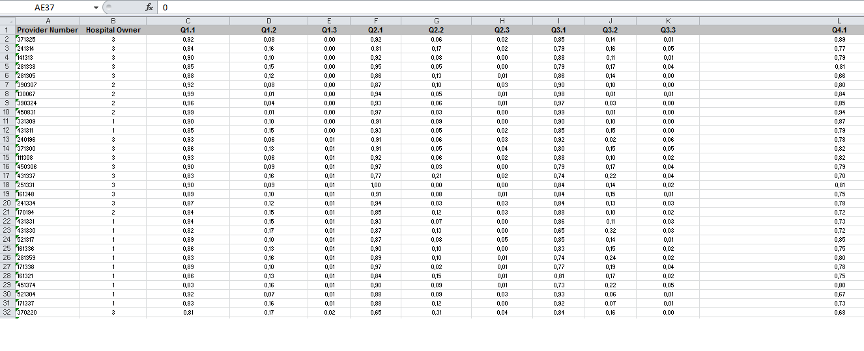Select the Q3.3 header cell
This screenshot has height=351, width=864.
[668, 30]
